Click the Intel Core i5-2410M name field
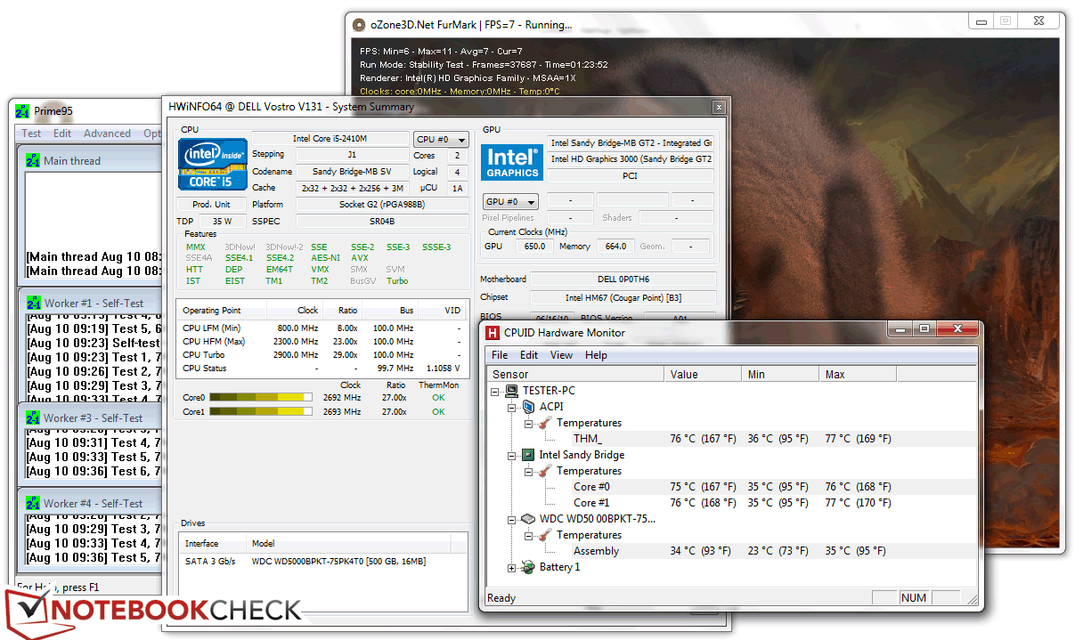The width and height of the screenshot is (1075, 640). pyautogui.click(x=330, y=139)
